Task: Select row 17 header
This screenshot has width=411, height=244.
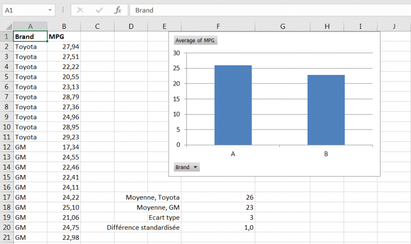Action: (x=6, y=197)
